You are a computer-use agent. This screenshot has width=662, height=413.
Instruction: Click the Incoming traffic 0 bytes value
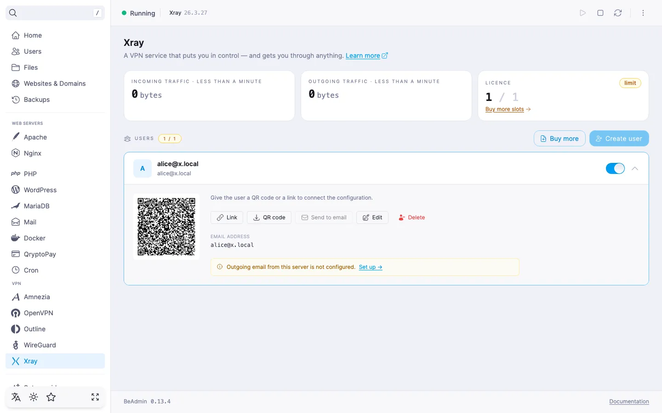tap(147, 95)
